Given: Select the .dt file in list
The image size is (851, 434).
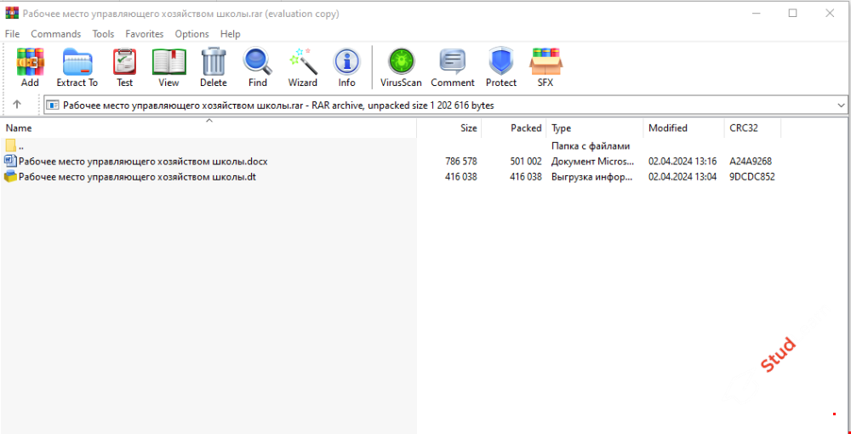Looking at the screenshot, I should pos(137,177).
